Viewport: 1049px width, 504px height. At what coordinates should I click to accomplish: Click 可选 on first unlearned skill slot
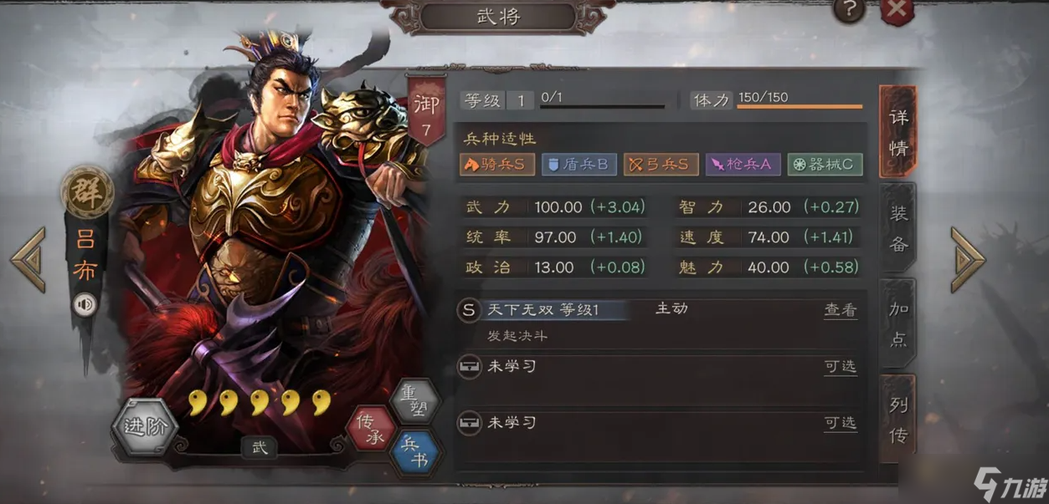pos(840,366)
